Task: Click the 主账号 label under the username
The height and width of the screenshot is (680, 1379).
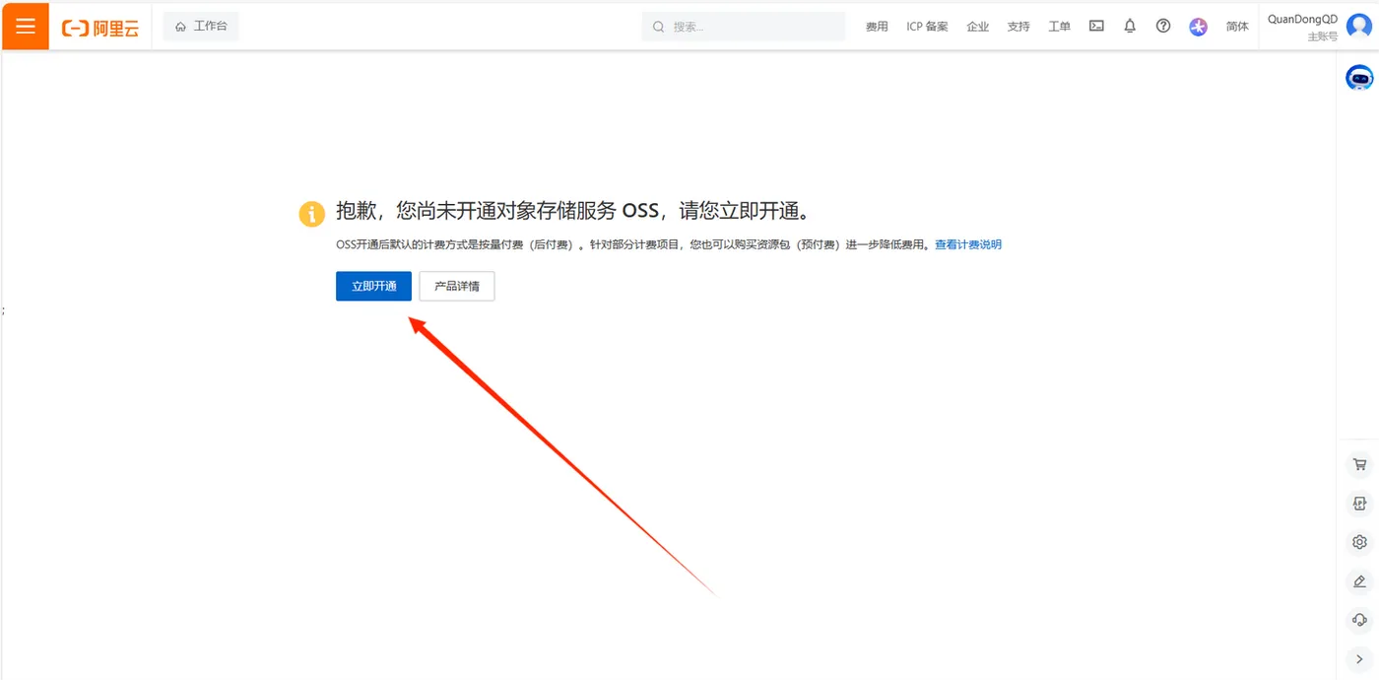Action: click(1323, 36)
